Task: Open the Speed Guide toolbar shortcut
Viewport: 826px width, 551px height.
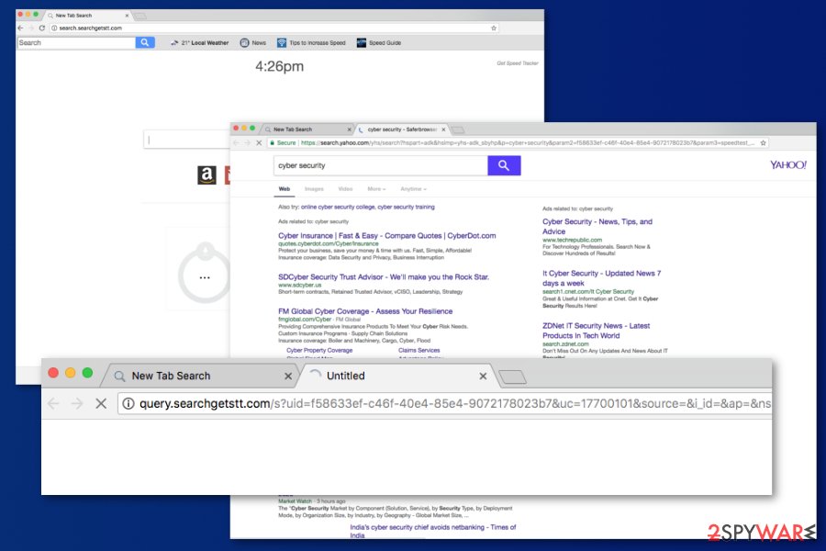Action: point(379,43)
